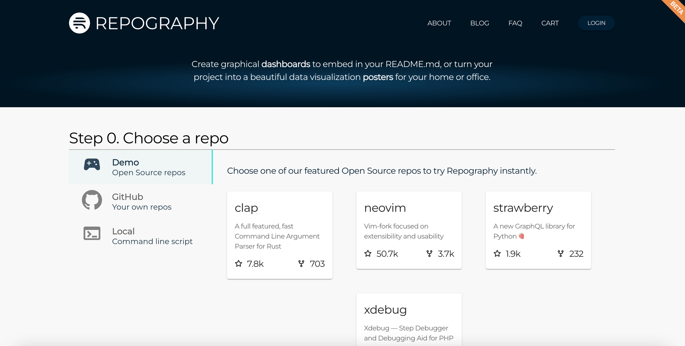Click the fork icon on neovim card
The image size is (685, 346).
(429, 254)
